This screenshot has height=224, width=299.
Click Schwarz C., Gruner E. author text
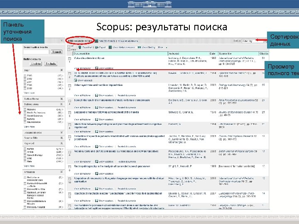point(181,112)
